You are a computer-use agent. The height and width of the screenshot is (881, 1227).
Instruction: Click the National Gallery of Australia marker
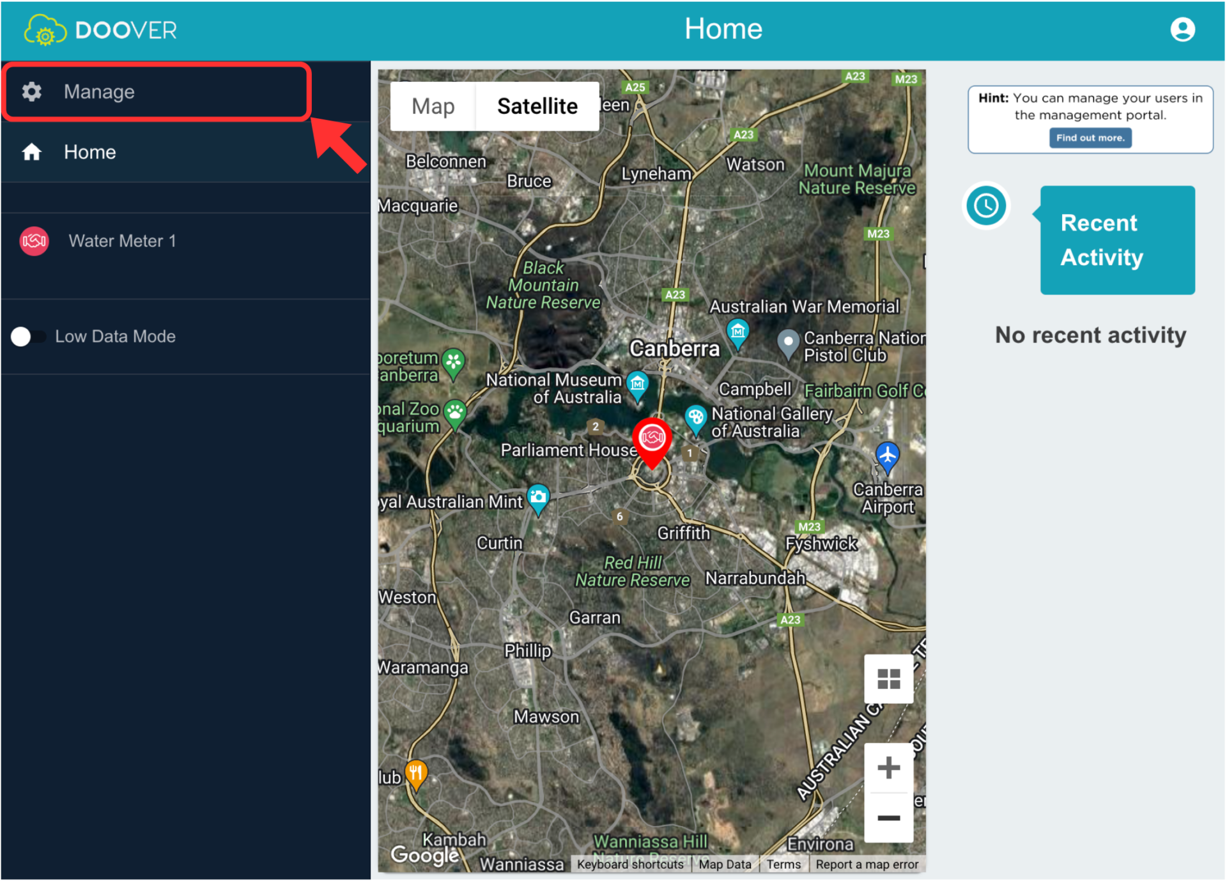coord(695,421)
